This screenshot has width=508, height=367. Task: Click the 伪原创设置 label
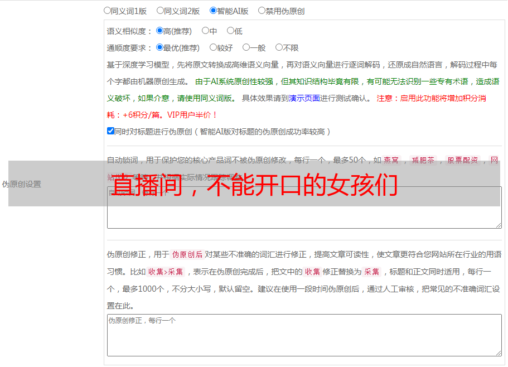(22, 184)
